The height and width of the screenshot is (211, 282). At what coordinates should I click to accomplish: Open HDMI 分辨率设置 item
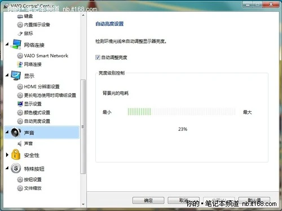(42, 87)
